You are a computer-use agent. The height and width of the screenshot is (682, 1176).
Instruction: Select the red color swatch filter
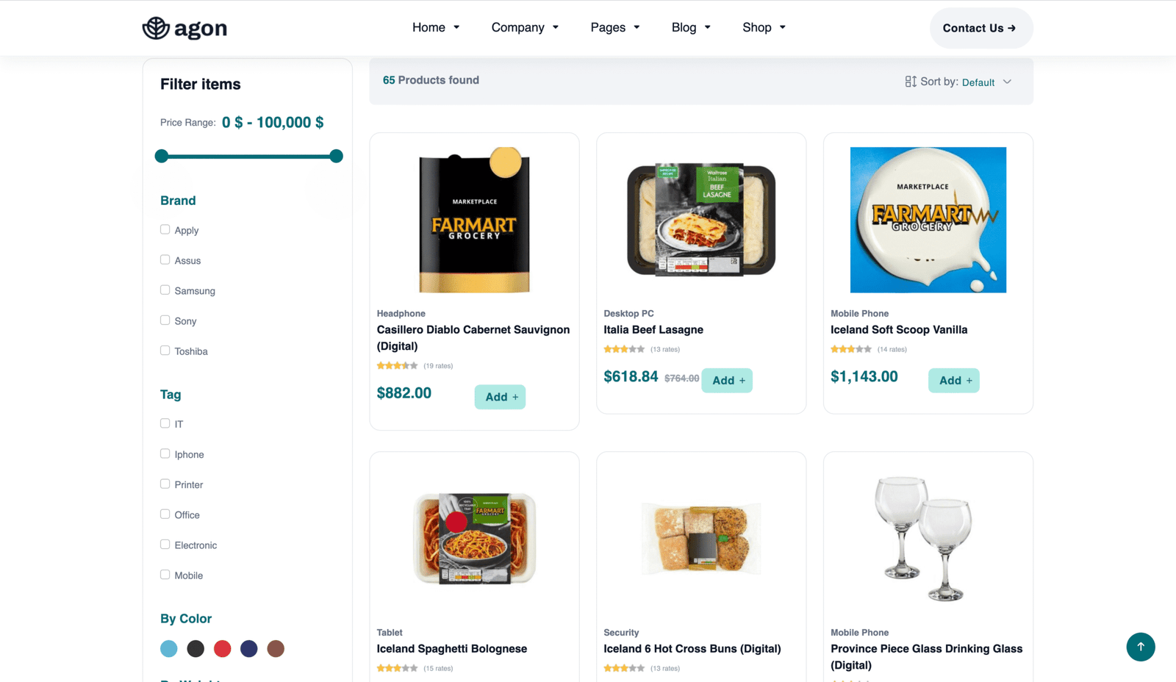point(222,649)
